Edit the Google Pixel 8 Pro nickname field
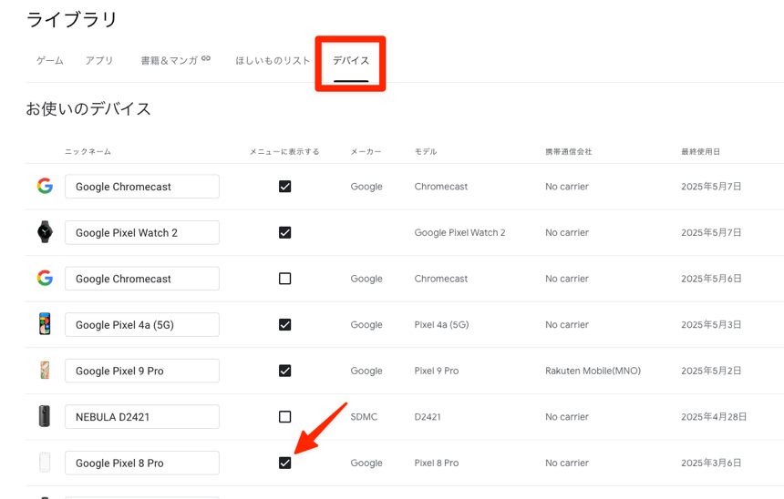This screenshot has height=499, width=784. (x=142, y=463)
